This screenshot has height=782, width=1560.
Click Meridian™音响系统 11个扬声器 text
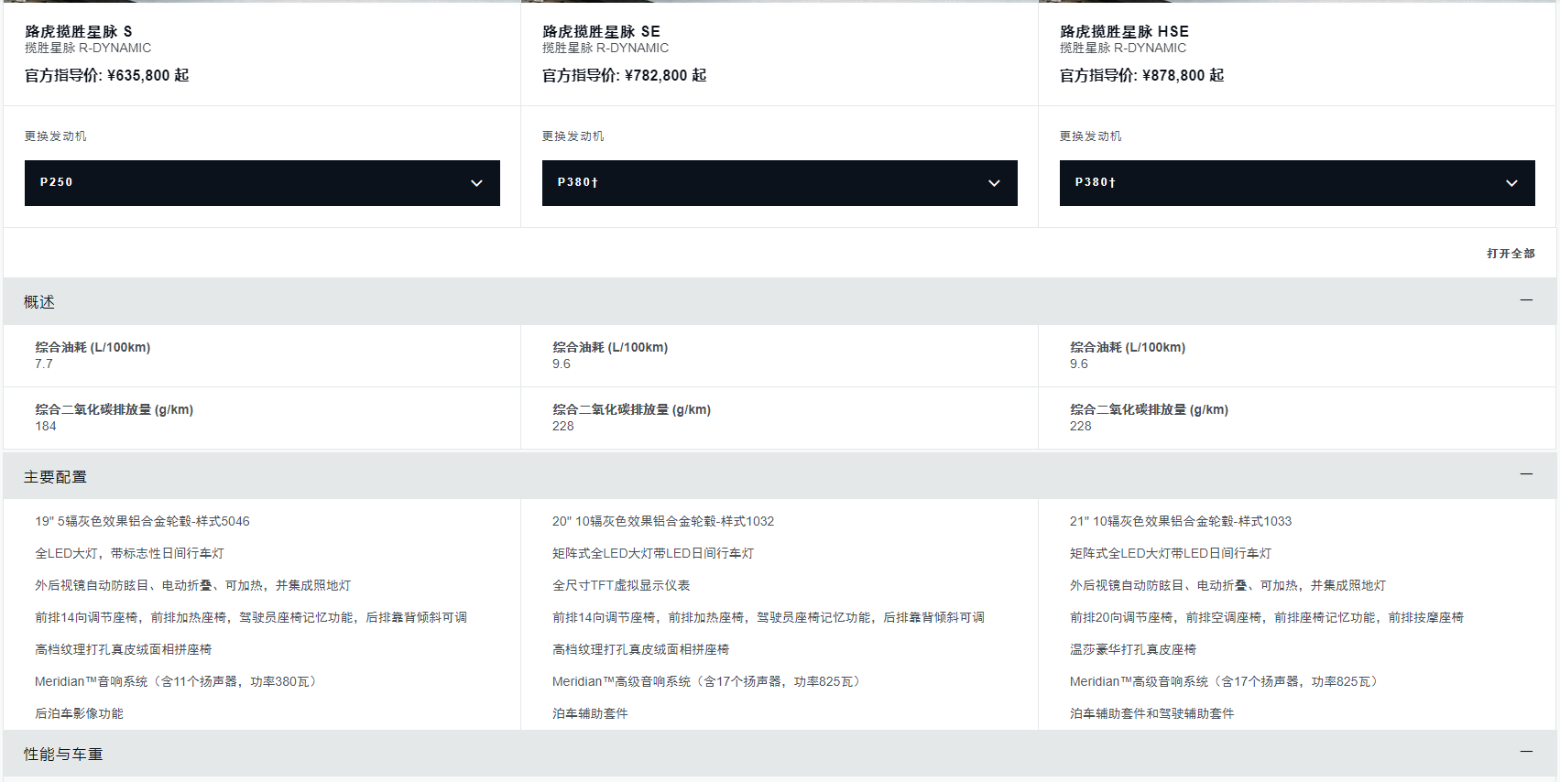(176, 681)
